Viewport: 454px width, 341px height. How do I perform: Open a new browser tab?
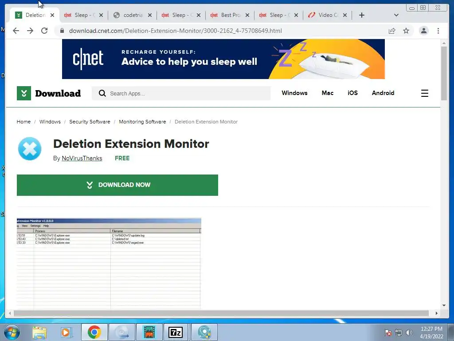(x=362, y=15)
